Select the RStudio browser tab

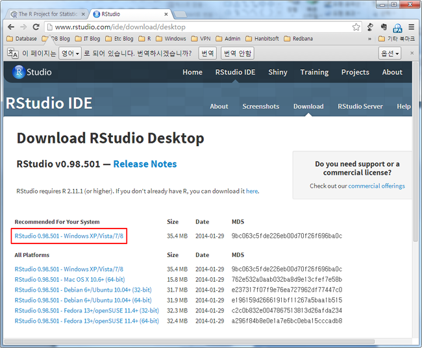click(x=130, y=14)
